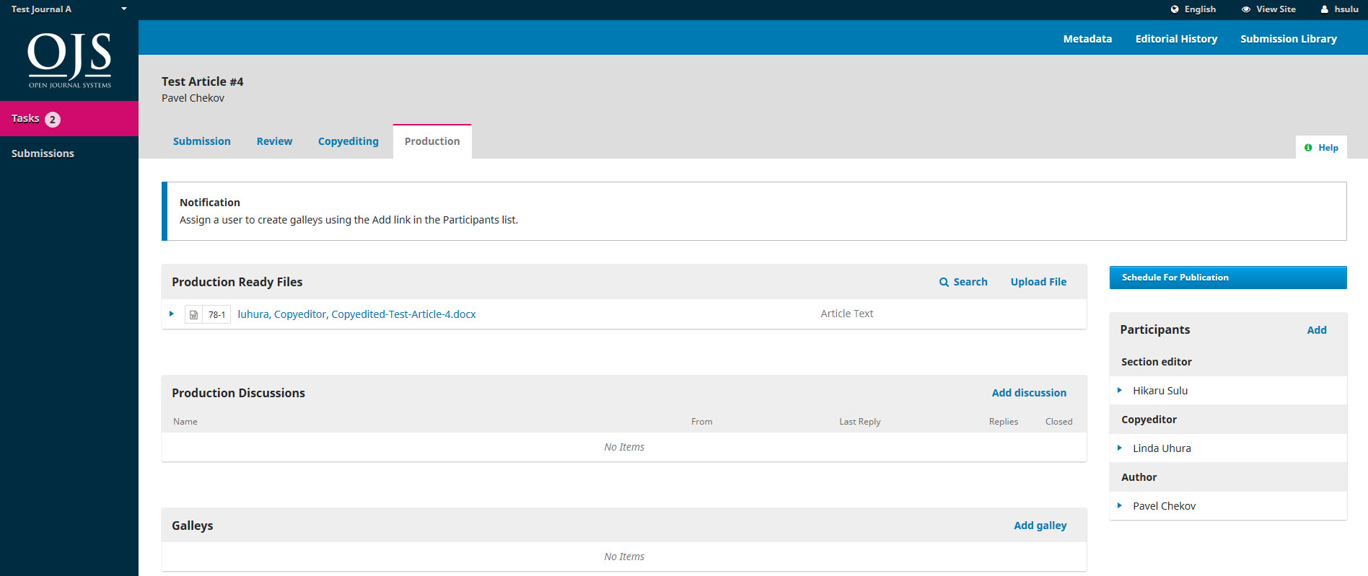Click Add in Participants panel

(1317, 330)
